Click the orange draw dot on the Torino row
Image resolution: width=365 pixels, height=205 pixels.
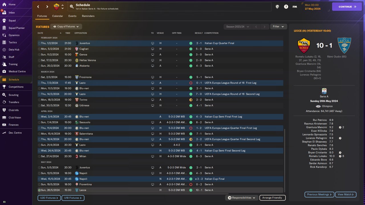[x=191, y=100]
